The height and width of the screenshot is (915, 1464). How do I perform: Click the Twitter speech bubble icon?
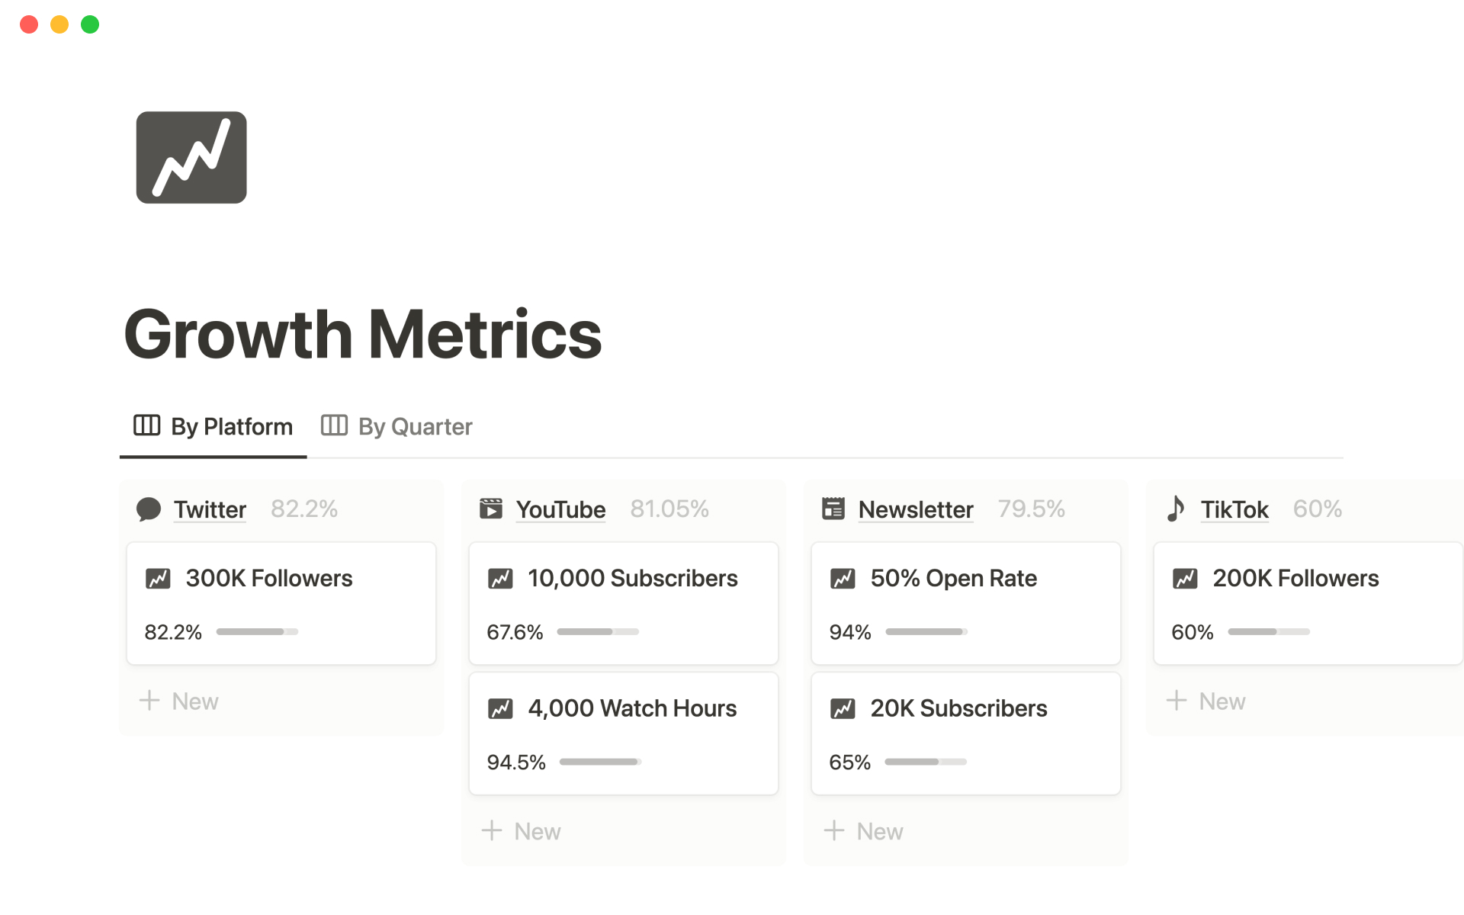[149, 509]
